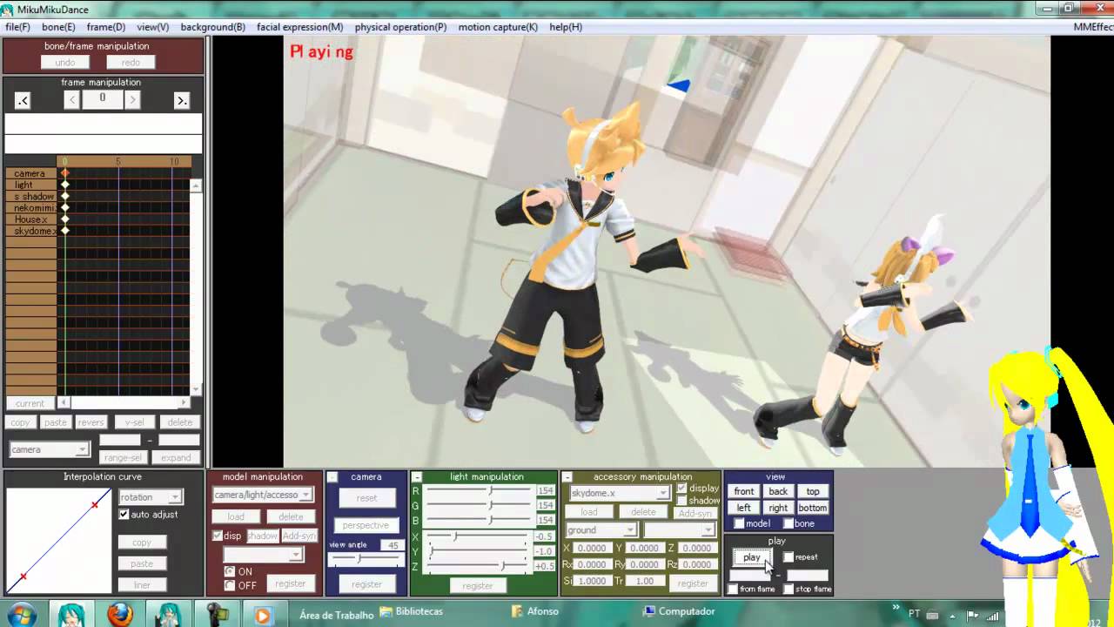The image size is (1114, 627).
Task: Click the play button
Action: click(x=752, y=557)
